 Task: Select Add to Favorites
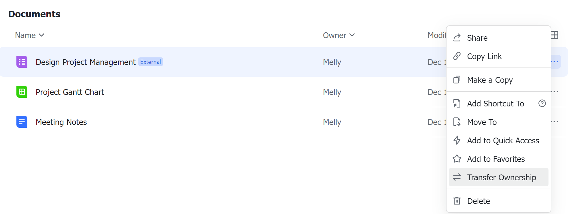[x=496, y=159]
